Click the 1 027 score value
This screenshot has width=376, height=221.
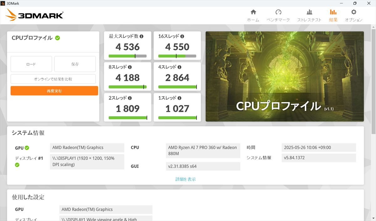click(177, 108)
